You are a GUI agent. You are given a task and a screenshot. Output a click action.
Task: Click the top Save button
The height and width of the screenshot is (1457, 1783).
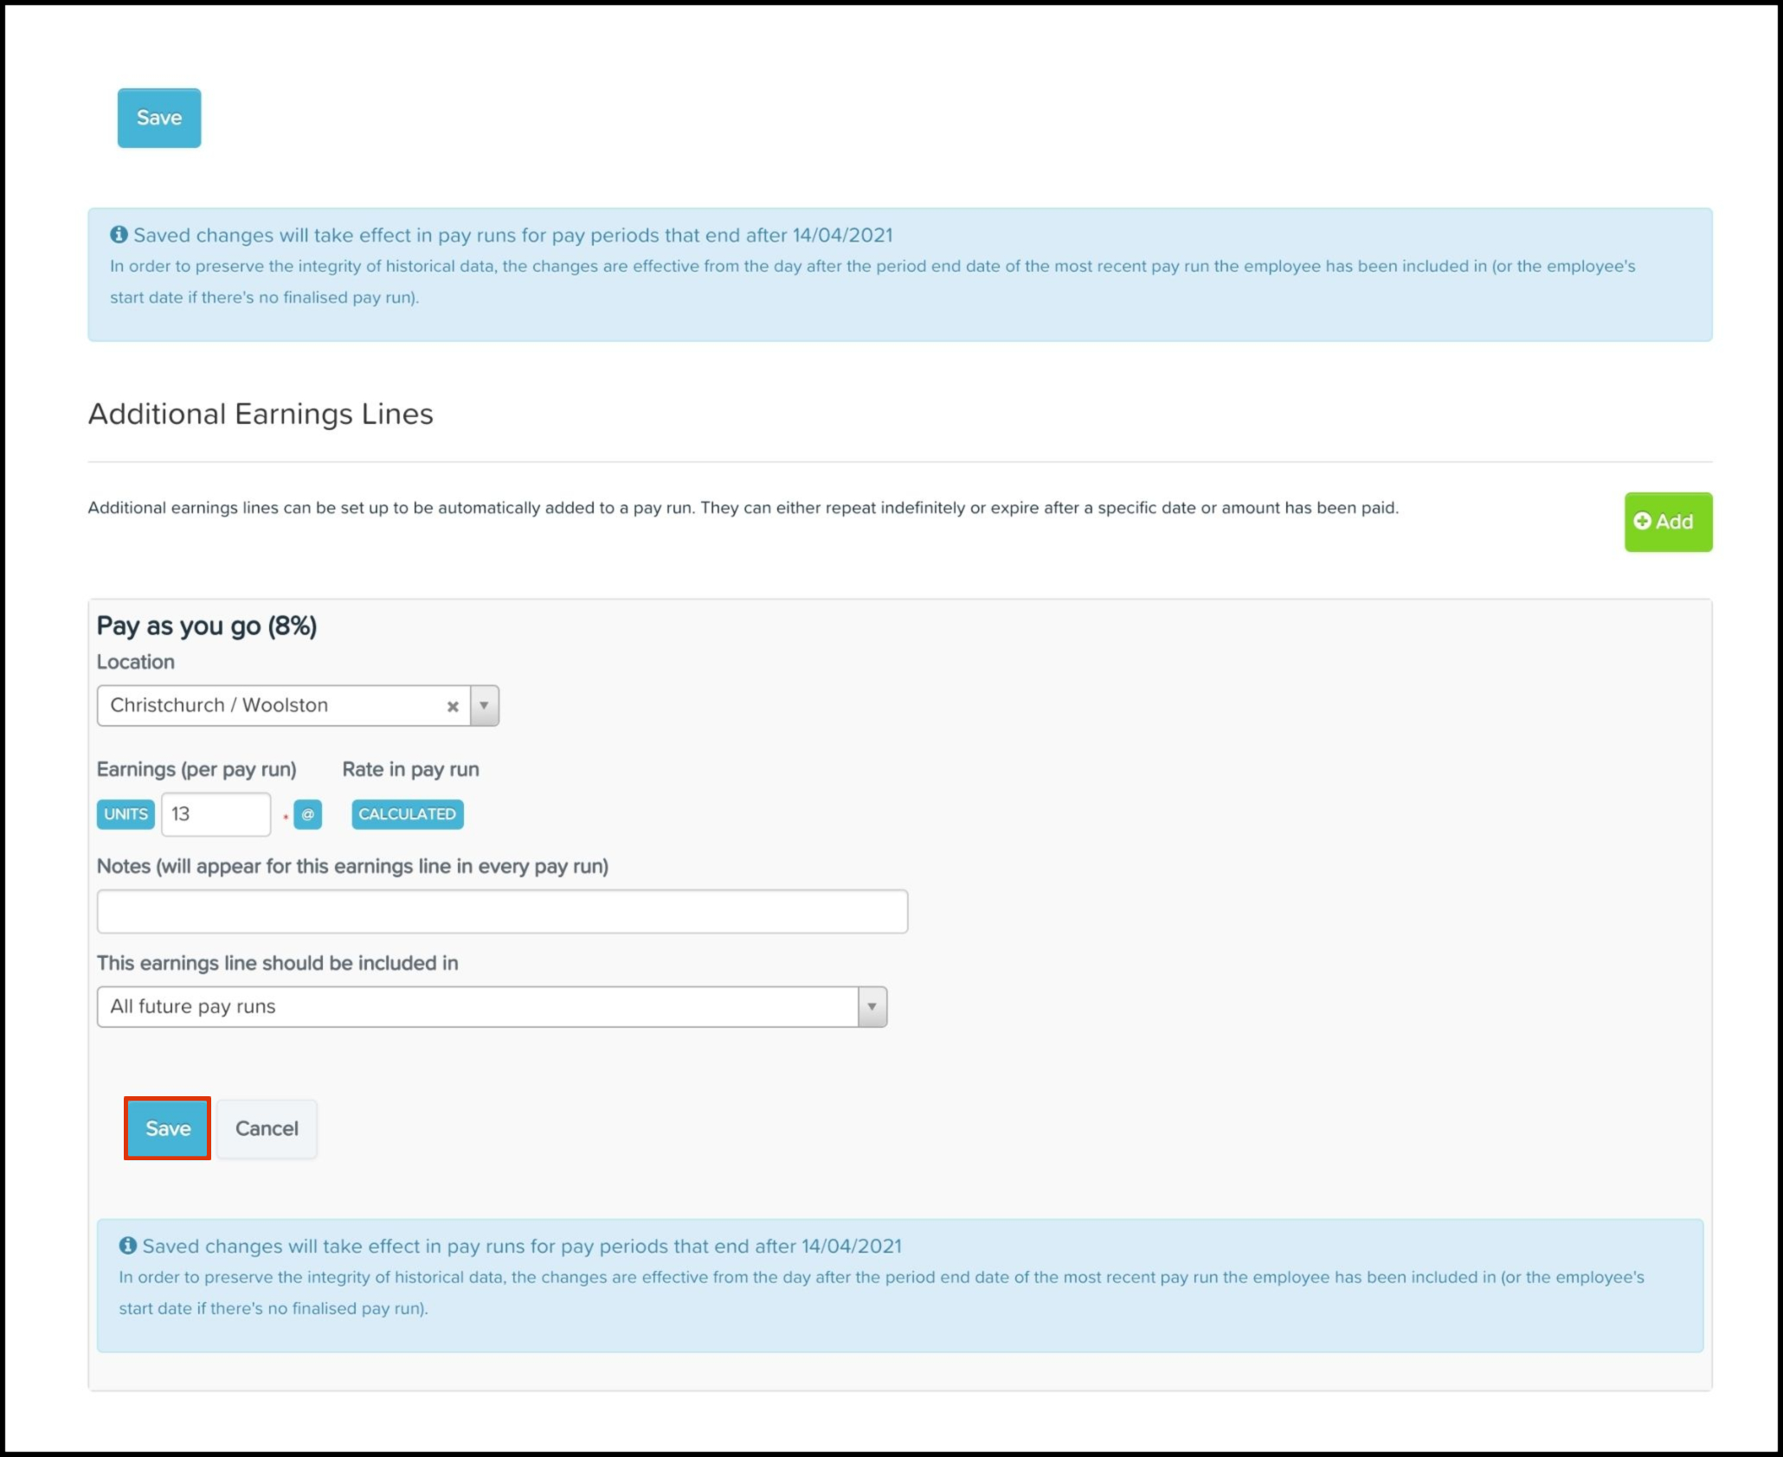pyautogui.click(x=159, y=118)
